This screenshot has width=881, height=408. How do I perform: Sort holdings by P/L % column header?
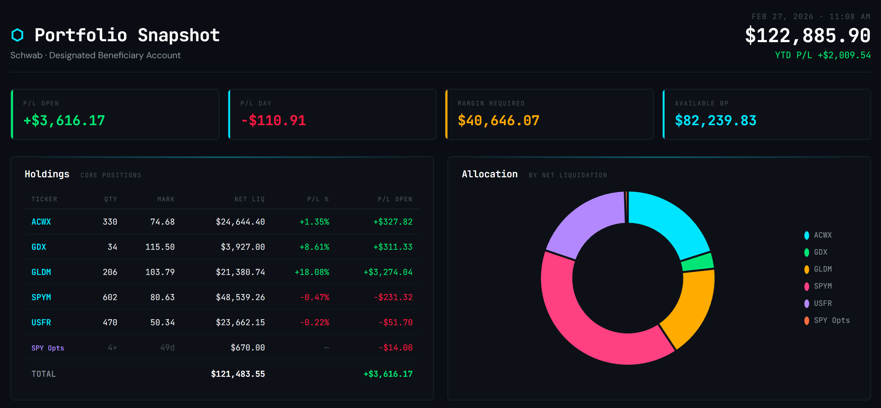(x=318, y=199)
